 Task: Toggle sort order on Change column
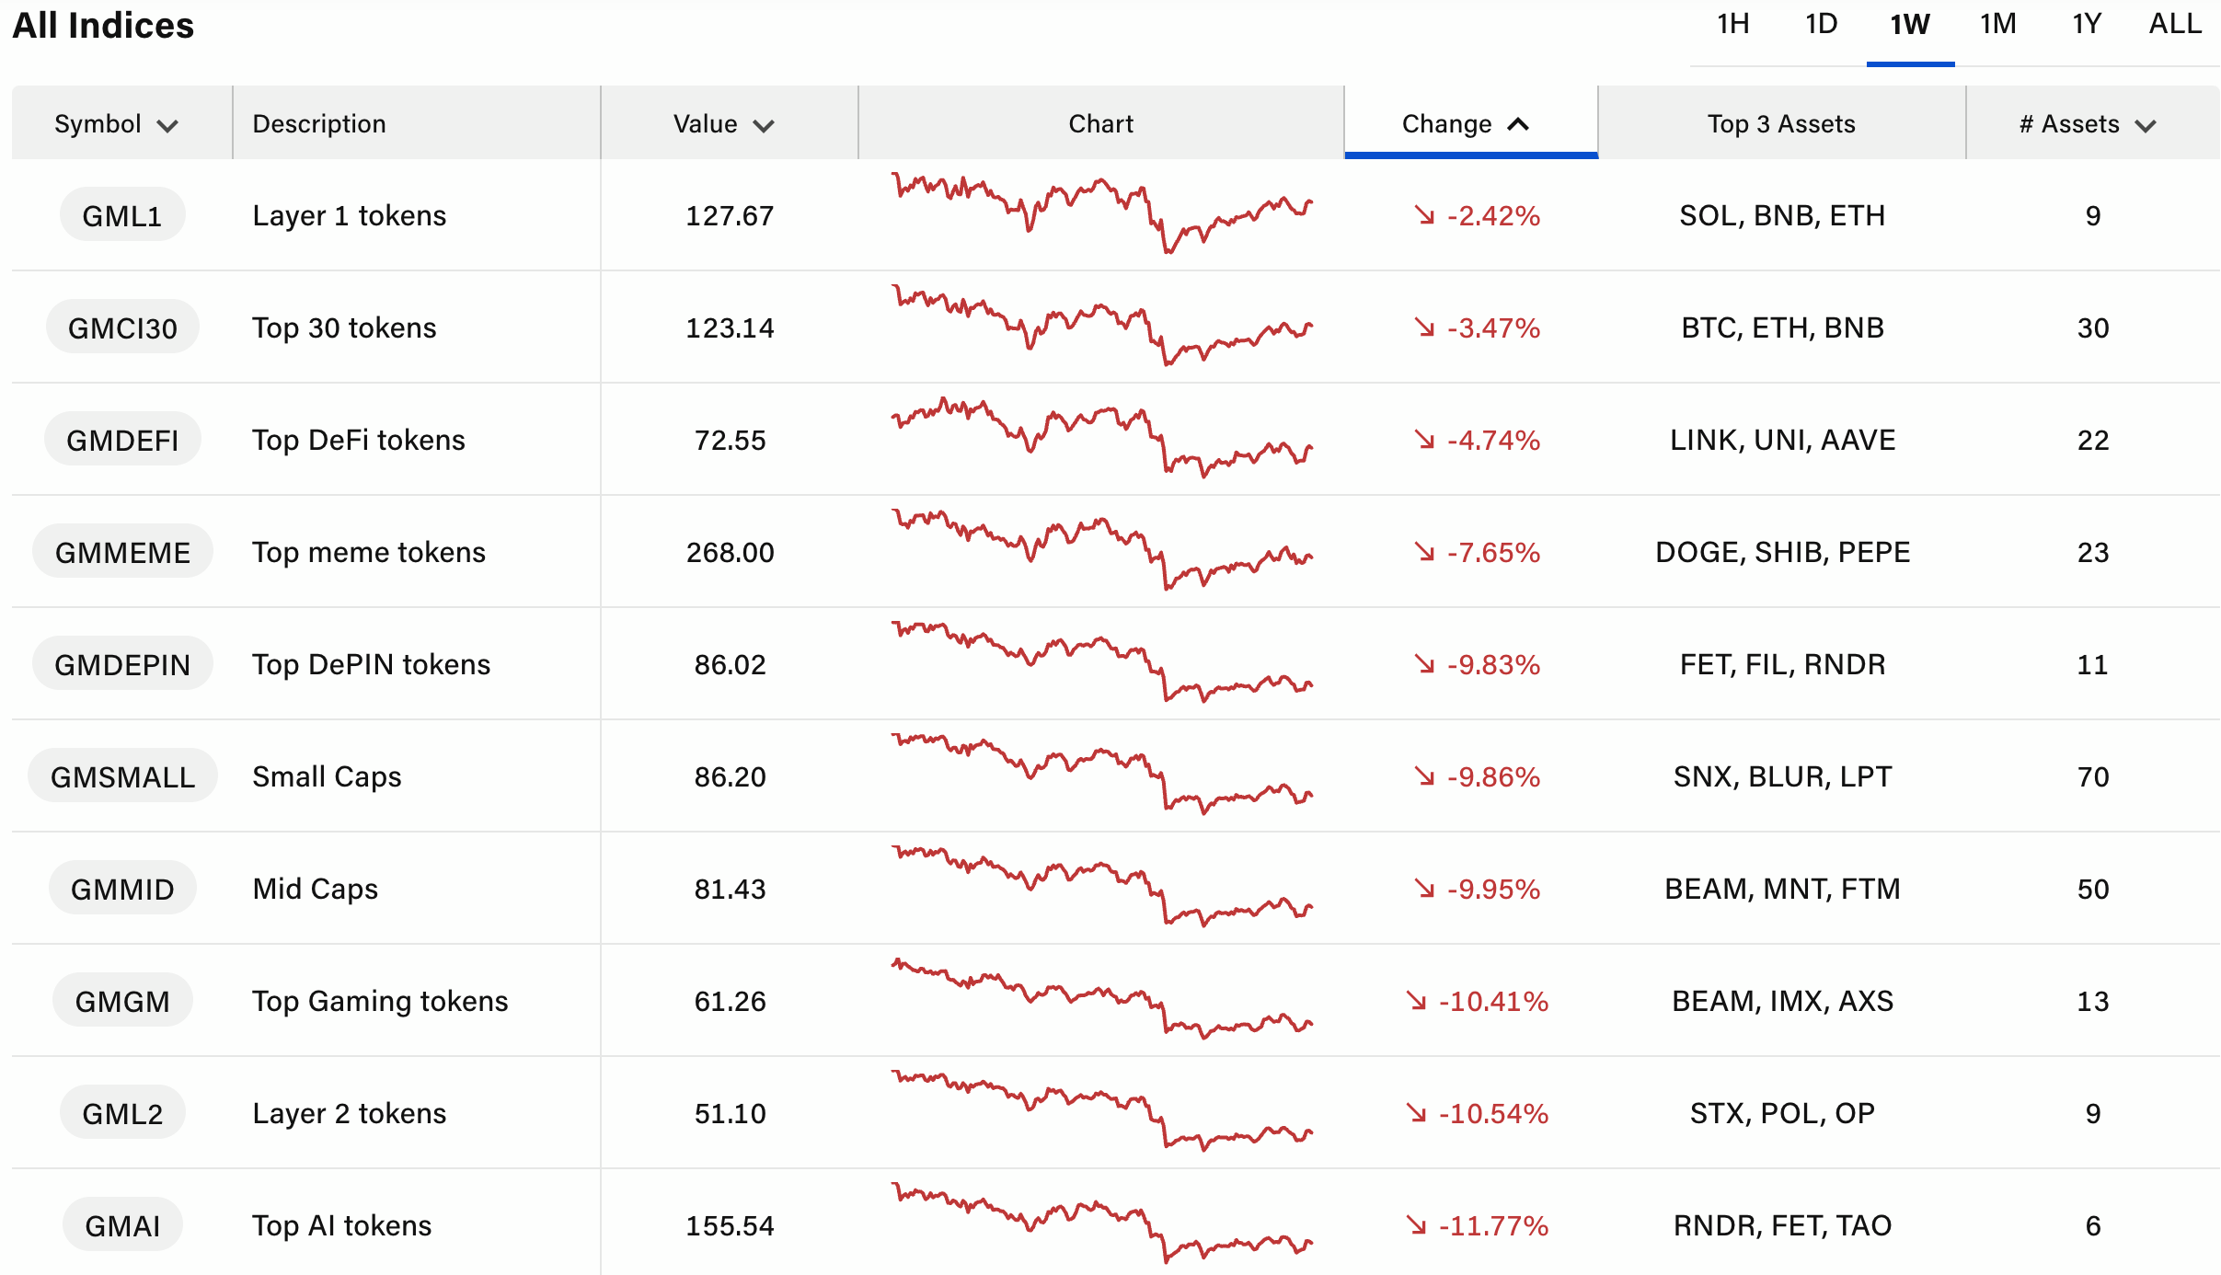1519,124
